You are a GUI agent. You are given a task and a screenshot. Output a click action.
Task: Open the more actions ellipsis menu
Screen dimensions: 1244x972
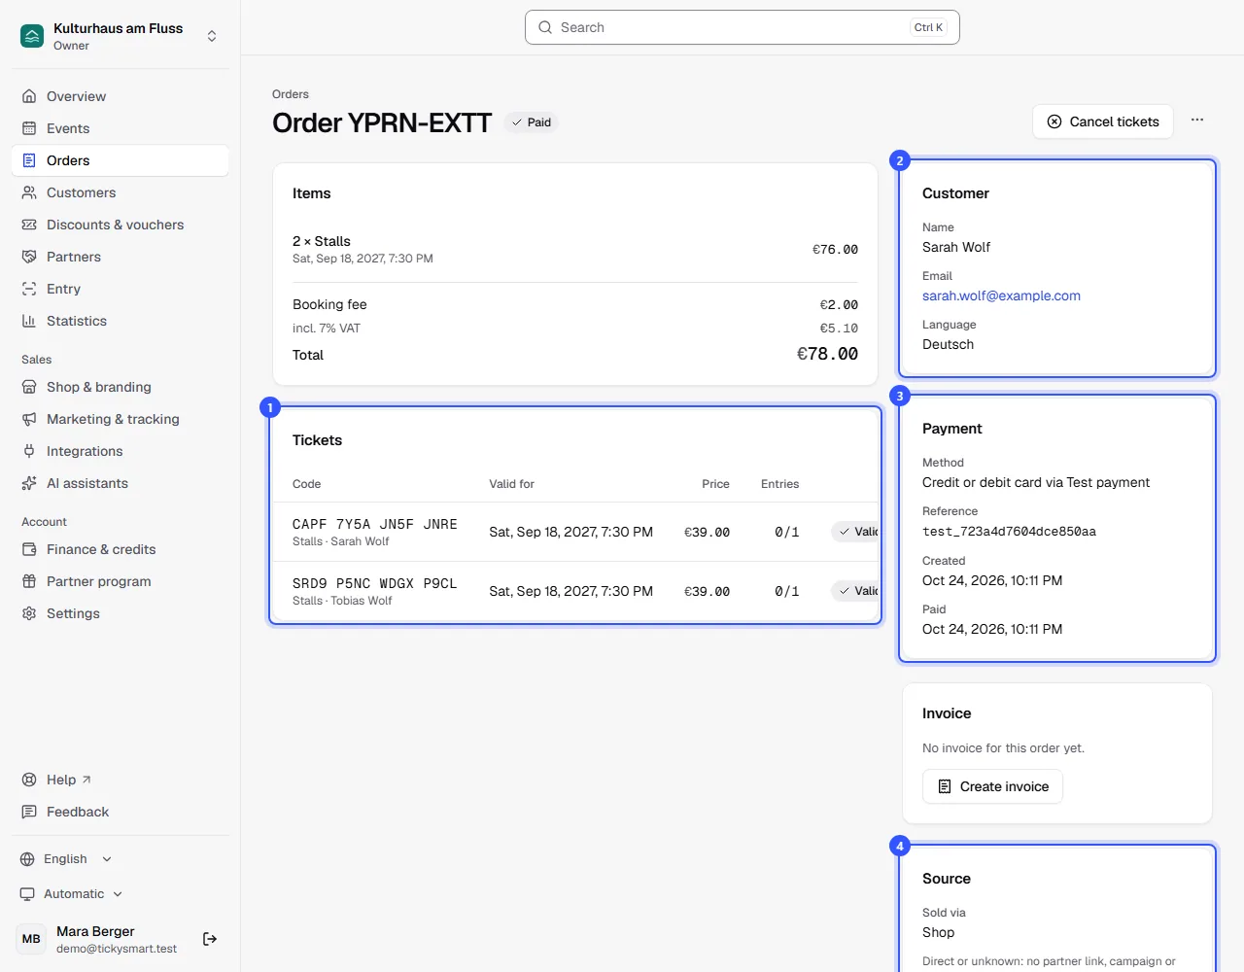click(x=1197, y=121)
